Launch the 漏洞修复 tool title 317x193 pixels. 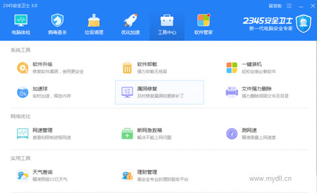tap(147, 89)
